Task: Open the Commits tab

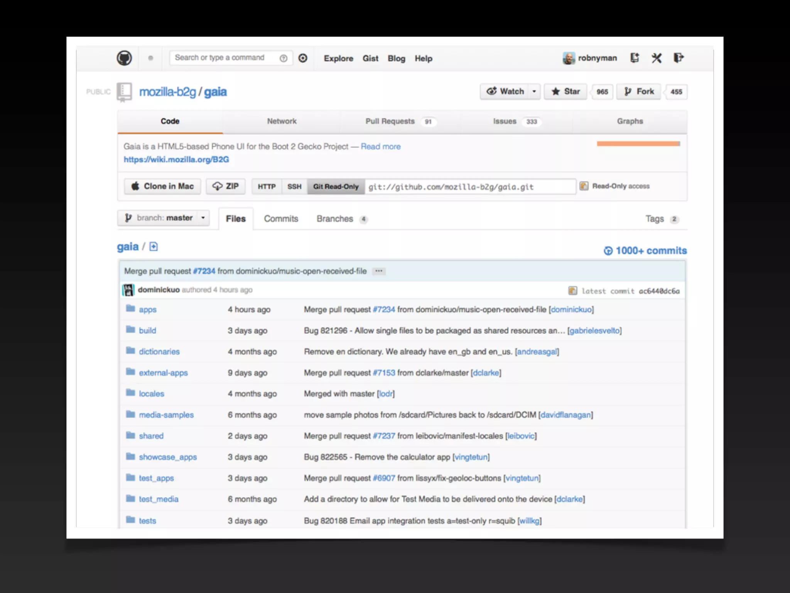Action: coord(281,219)
